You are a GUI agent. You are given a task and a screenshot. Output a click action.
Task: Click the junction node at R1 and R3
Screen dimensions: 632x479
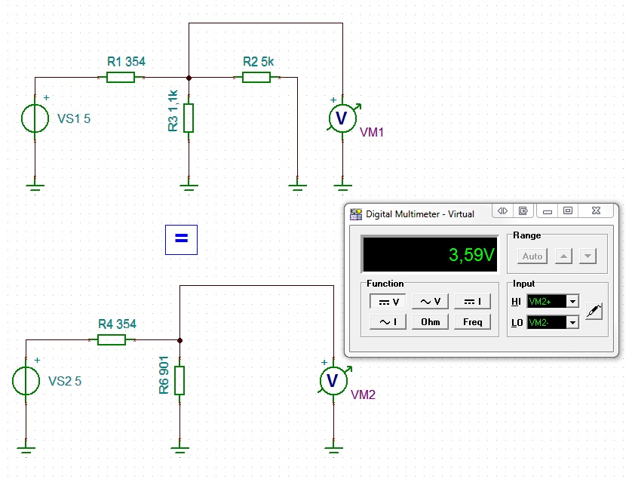pos(189,78)
